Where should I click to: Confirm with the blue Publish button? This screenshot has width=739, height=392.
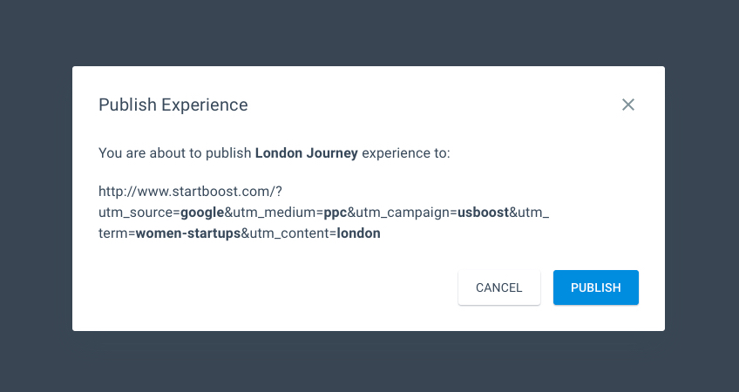(x=596, y=287)
